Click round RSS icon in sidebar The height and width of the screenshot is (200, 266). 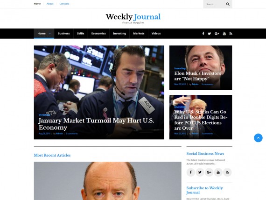coord(227,172)
